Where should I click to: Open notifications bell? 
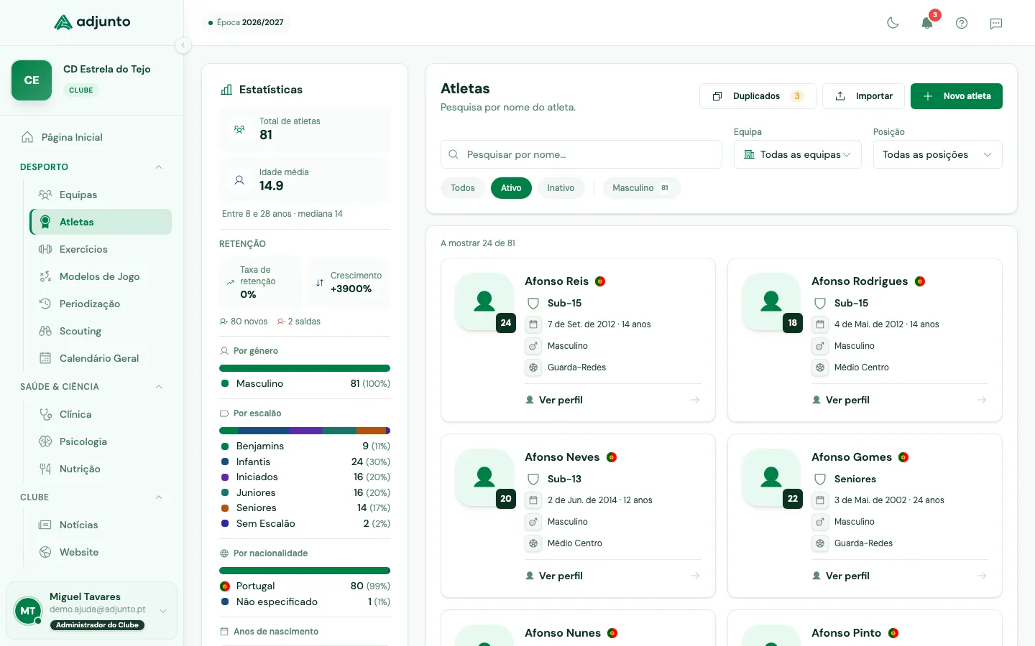point(927,23)
